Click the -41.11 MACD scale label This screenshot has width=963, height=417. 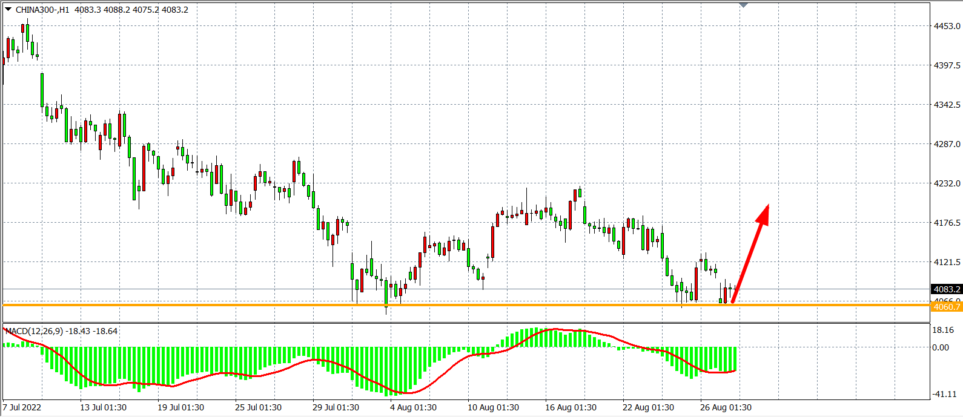[x=943, y=394]
